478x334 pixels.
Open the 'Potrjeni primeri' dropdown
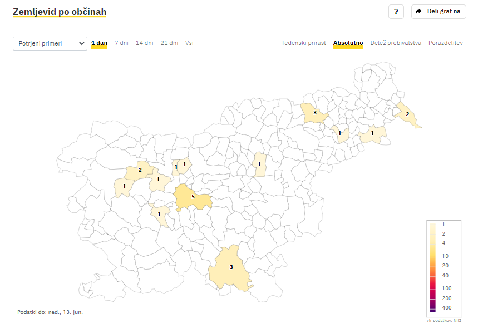point(50,43)
